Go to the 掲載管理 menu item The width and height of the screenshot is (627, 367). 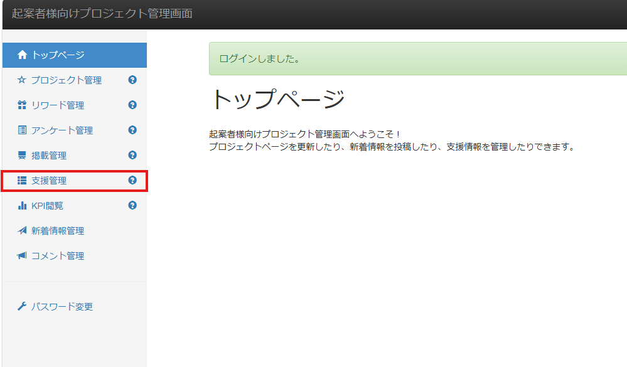click(x=49, y=156)
